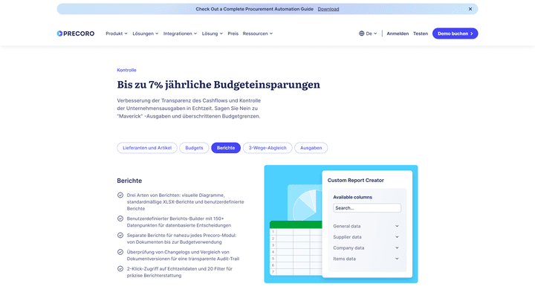Click the Demo buchen button
Screen dimensions: 535x301
pyautogui.click(x=455, y=33)
